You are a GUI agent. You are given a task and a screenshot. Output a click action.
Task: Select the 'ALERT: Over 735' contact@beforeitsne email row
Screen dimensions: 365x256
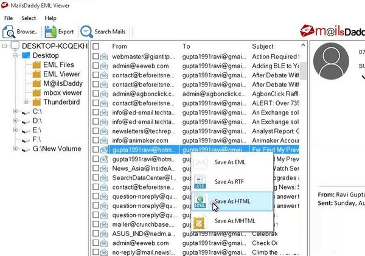tap(195, 103)
